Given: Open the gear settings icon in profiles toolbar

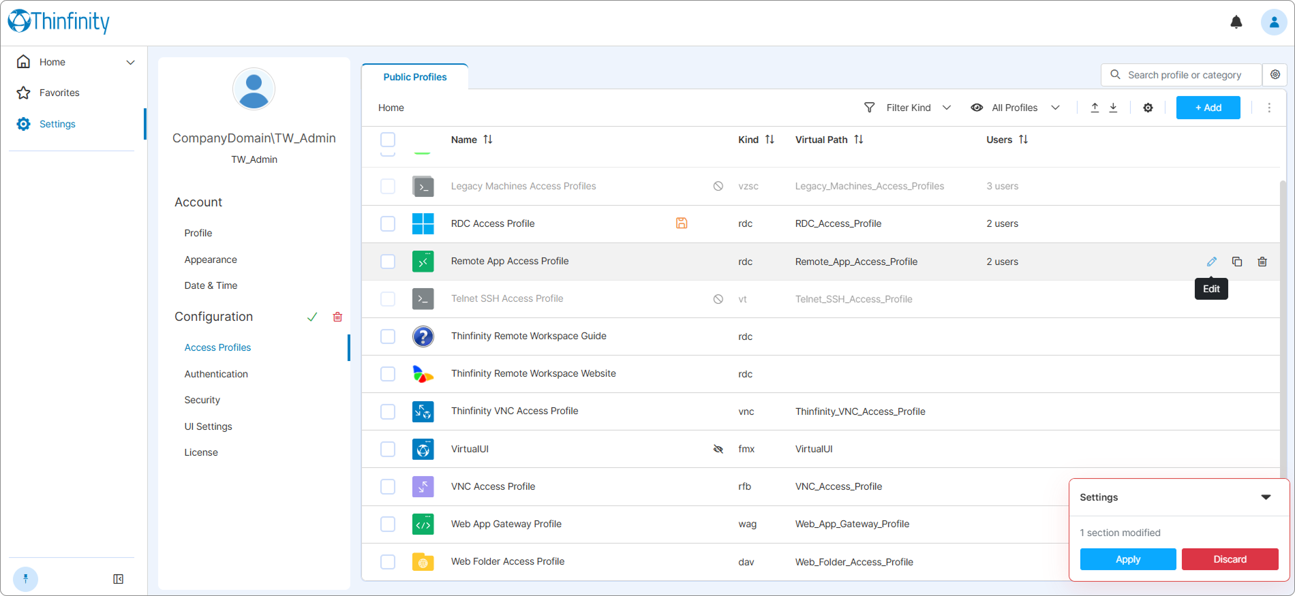Looking at the screenshot, I should pyautogui.click(x=1148, y=108).
